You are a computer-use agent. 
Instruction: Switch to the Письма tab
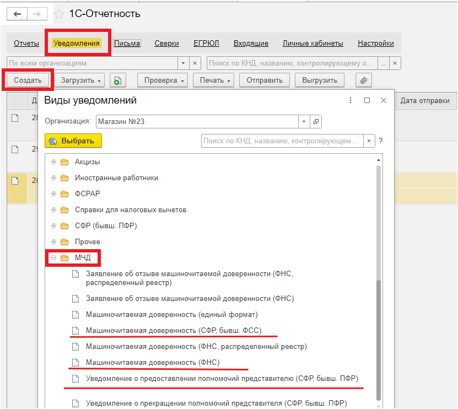[127, 43]
